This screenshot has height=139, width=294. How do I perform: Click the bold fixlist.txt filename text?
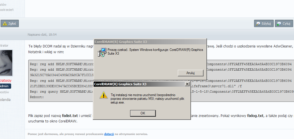pyautogui.click(x=70, y=116)
